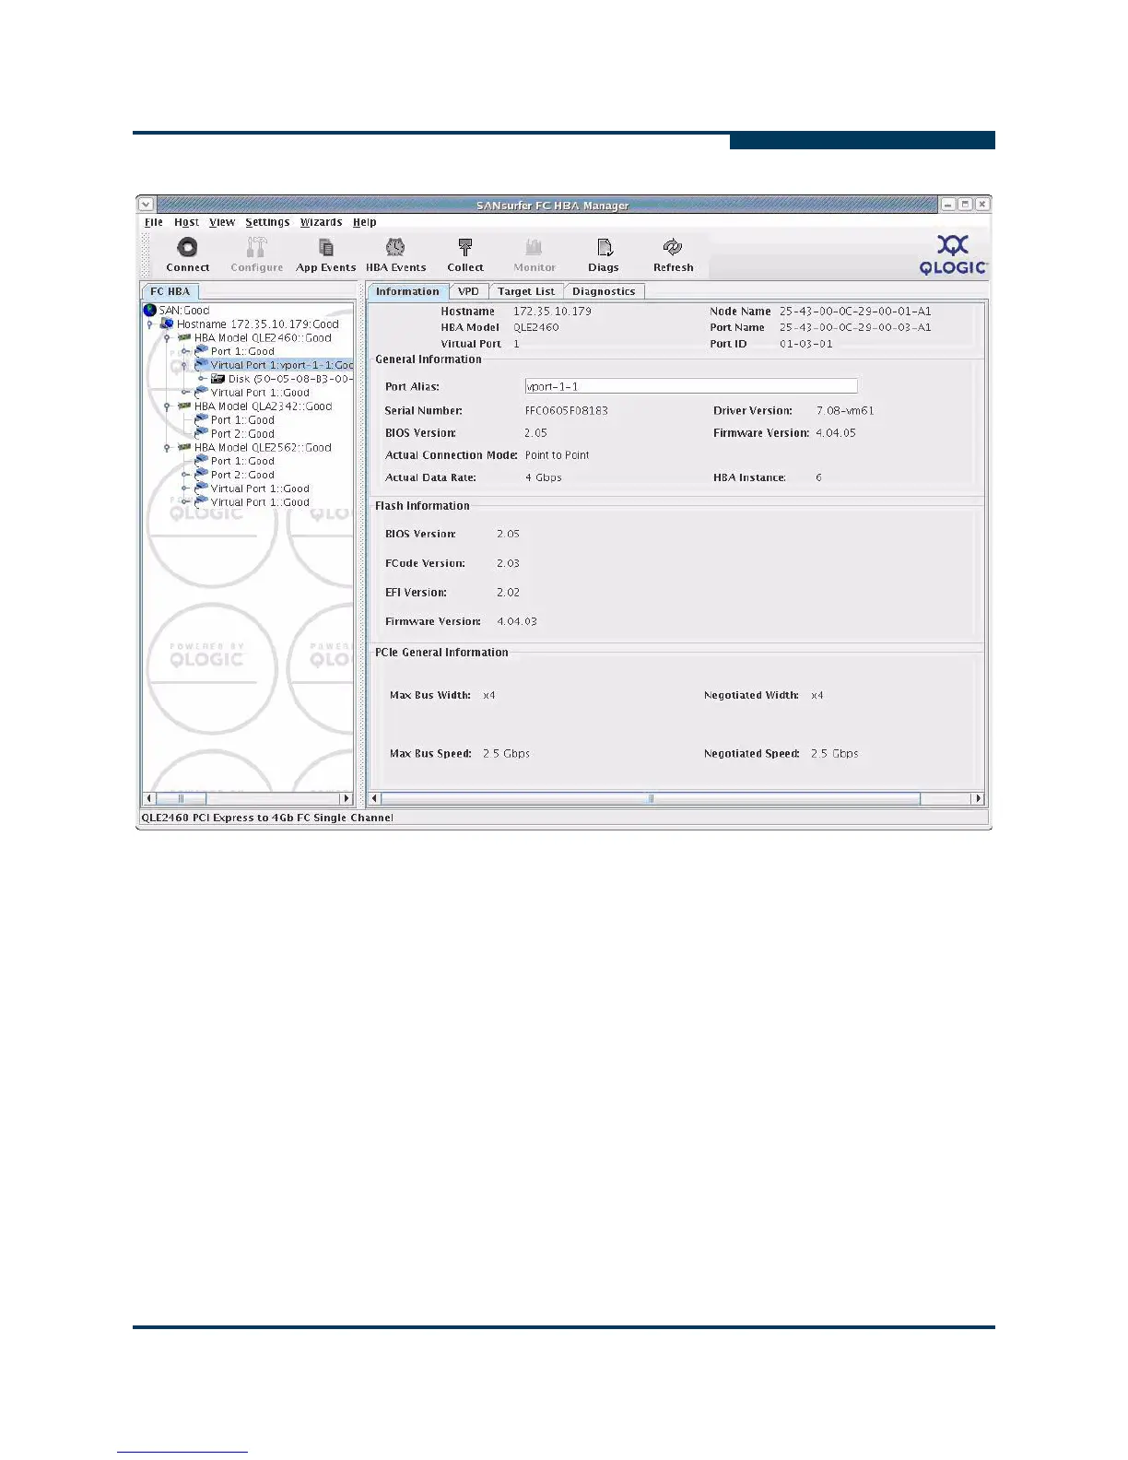Open App Events from the toolbar
The height and width of the screenshot is (1460, 1128).
[325, 247]
